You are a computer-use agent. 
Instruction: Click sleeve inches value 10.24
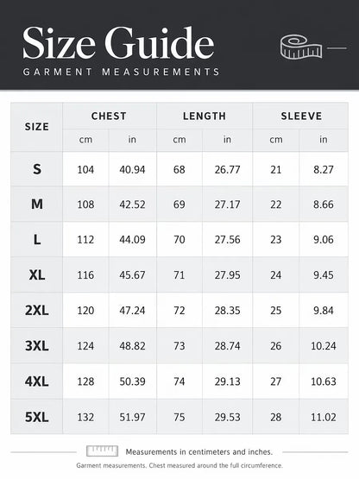coord(324,346)
